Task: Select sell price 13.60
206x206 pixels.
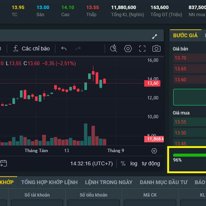Action: pyautogui.click(x=190, y=80)
